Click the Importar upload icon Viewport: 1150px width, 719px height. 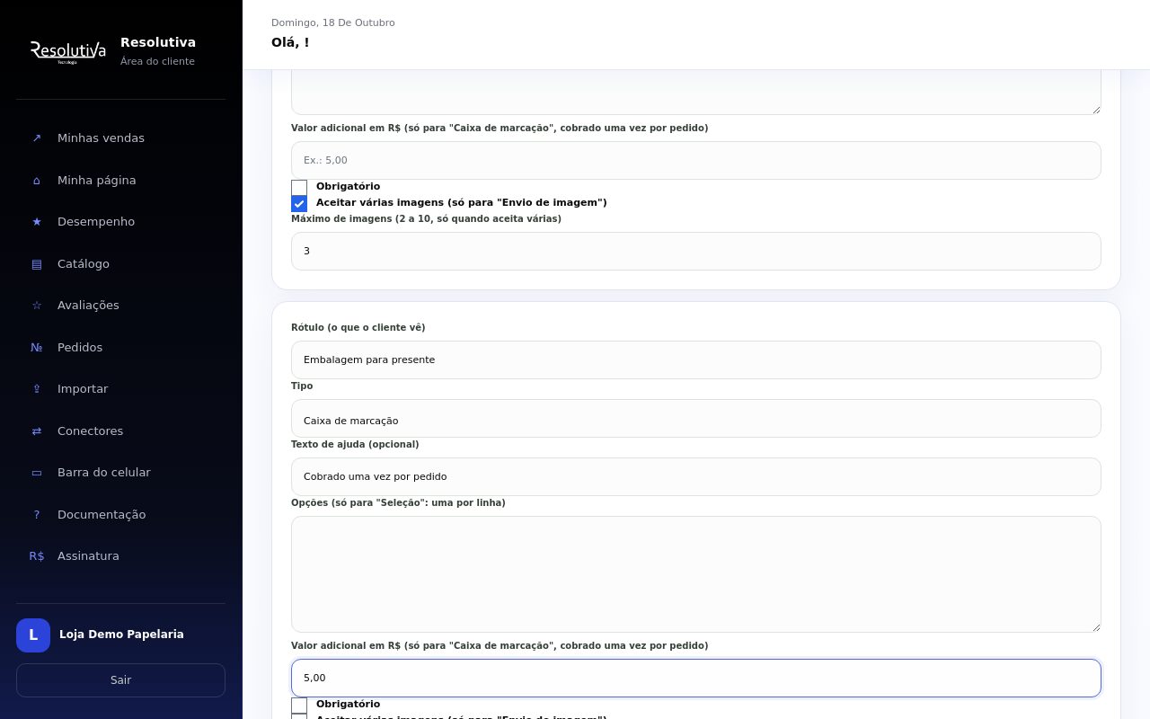37,389
